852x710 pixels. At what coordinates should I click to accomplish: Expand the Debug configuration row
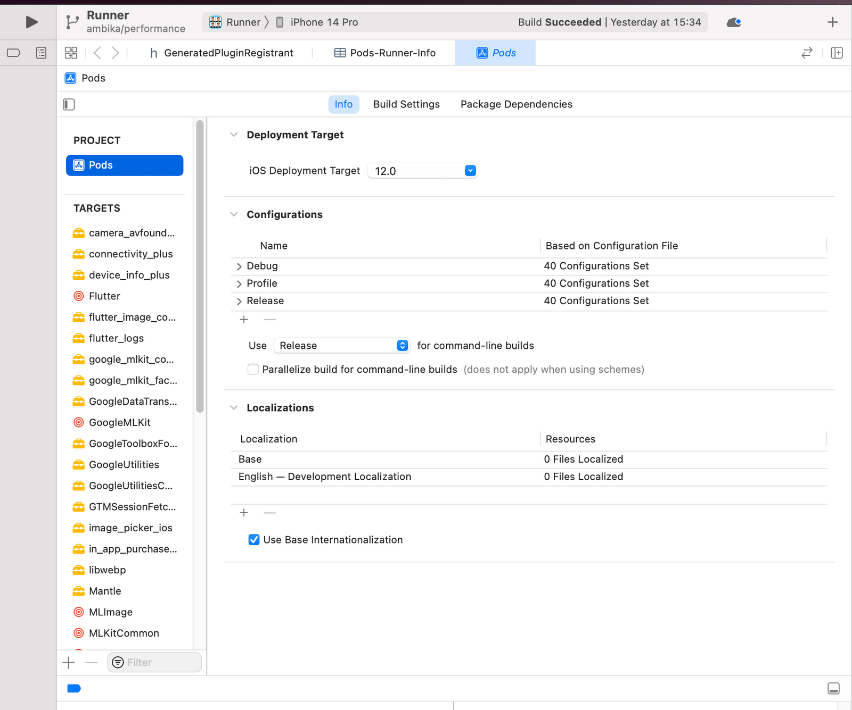click(239, 266)
